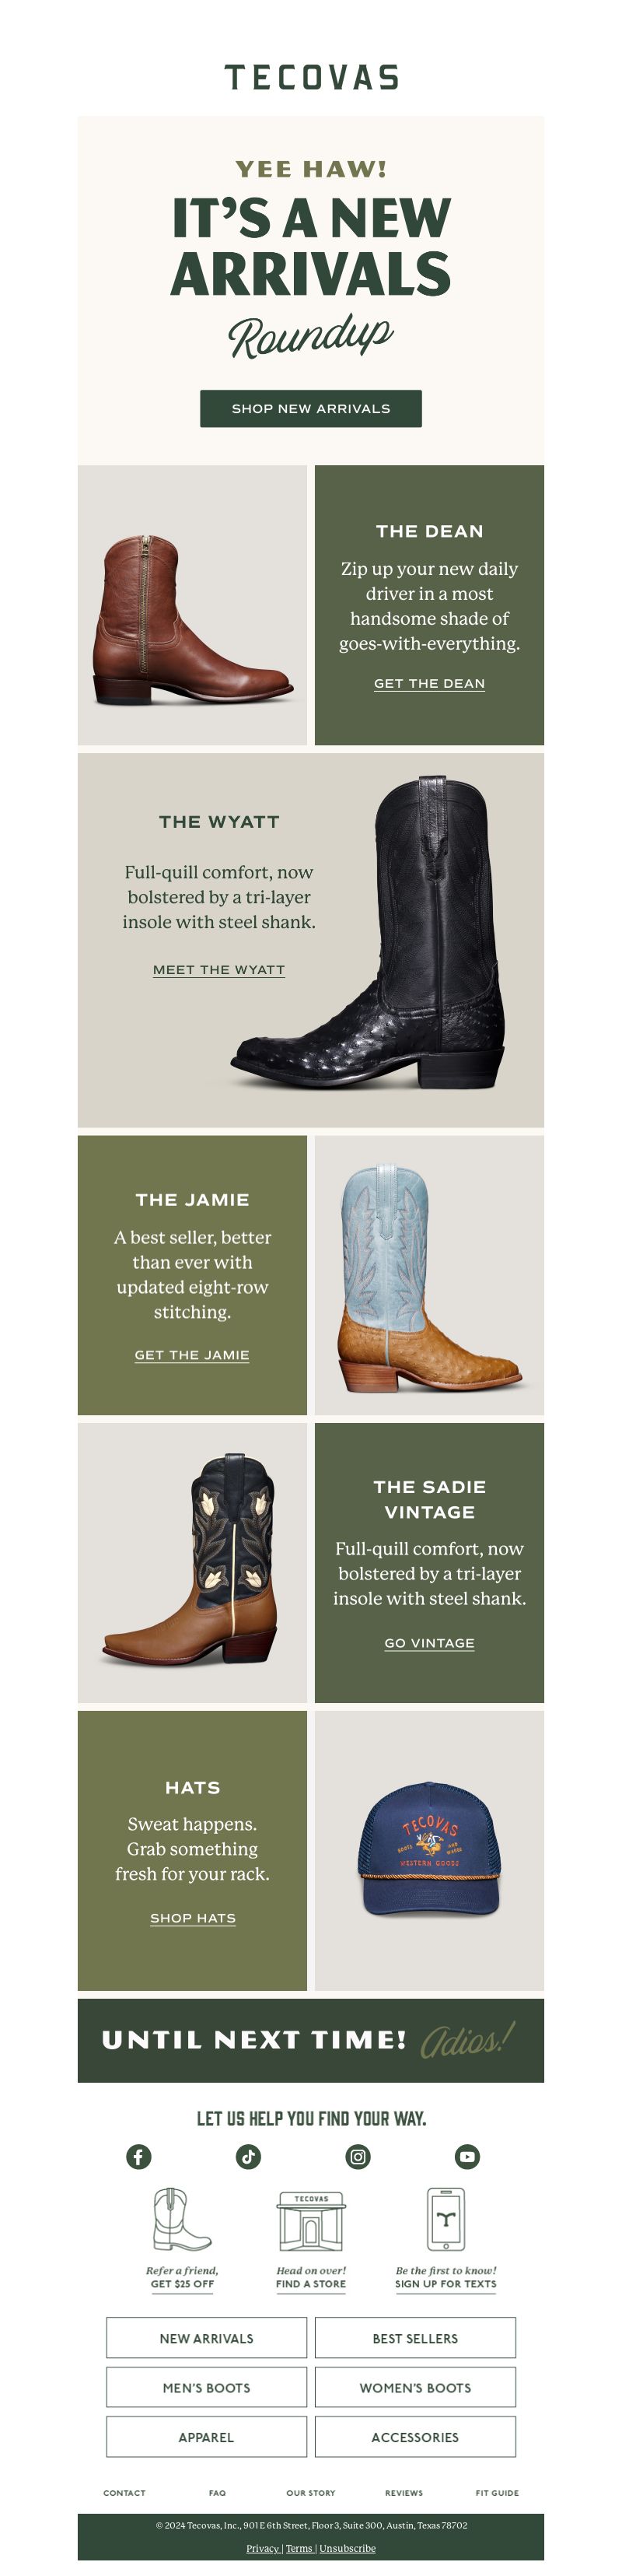Click Shop New Arrivals button
The image size is (622, 2576).
[311, 408]
